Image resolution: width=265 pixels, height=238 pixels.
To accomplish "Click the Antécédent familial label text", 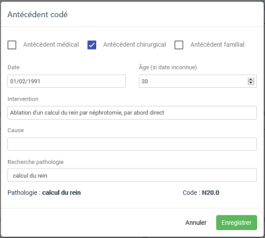I will (x=218, y=45).
